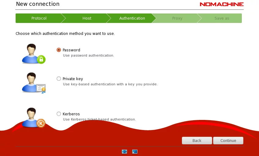This screenshot has height=156, width=259.
Task: Click the user icon with orange K badge
Action: [33, 118]
